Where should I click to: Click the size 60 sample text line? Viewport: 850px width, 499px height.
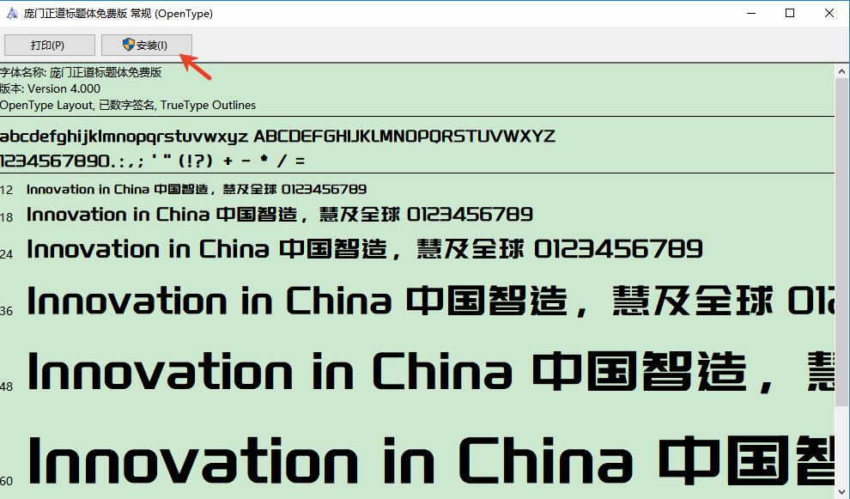pos(430,460)
